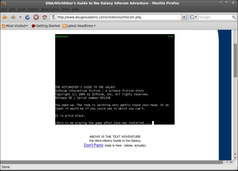The height and width of the screenshot is (171, 238).
Task: Expand the address bar history dropdown
Action: (x=184, y=17)
